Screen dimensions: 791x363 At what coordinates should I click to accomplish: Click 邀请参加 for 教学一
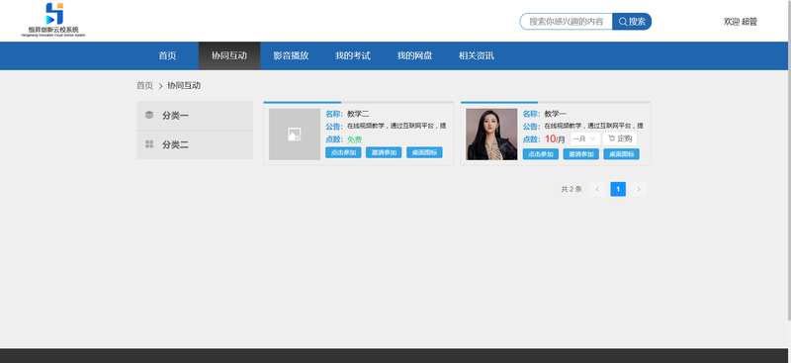pyautogui.click(x=581, y=154)
